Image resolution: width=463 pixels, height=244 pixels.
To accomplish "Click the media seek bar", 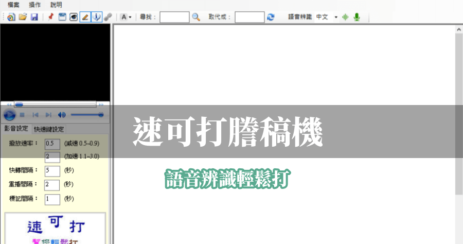I will 55,104.
